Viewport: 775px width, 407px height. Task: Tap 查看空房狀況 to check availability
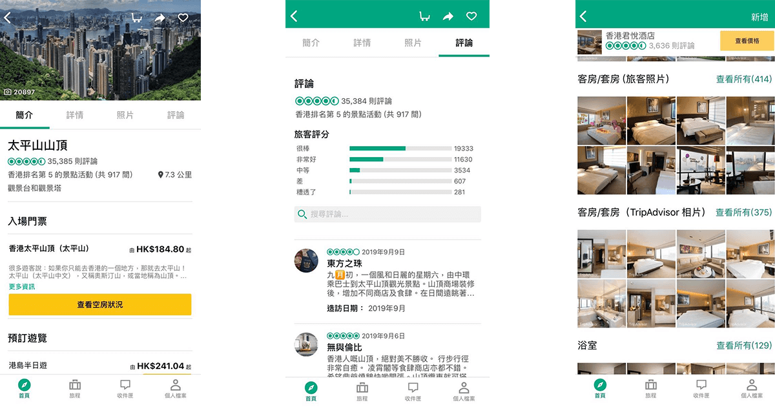point(101,304)
